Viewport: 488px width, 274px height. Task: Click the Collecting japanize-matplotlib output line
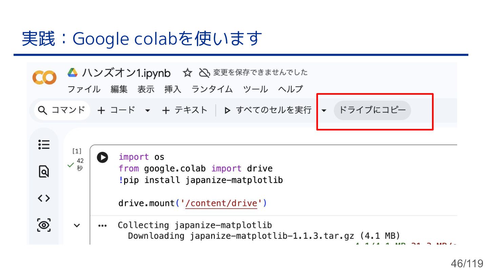[195, 225]
